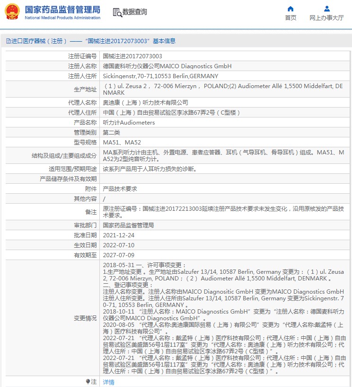Click 奥迪康（上海）听力技术有限公司 in 代理人名称 row
The image size is (352, 387).
coord(145,103)
